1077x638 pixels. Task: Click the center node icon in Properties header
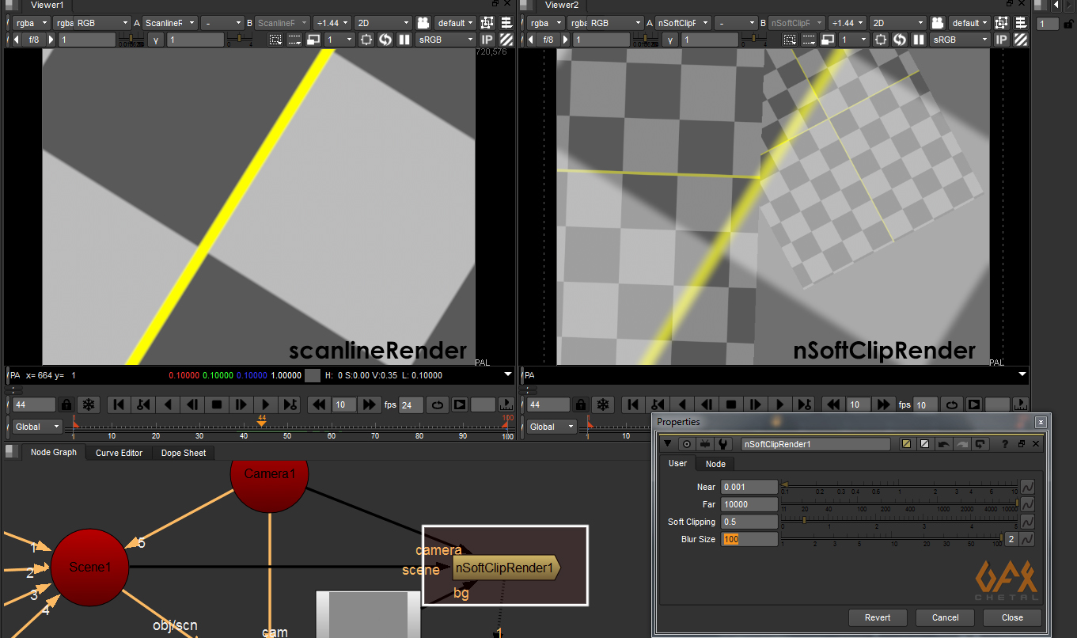686,444
